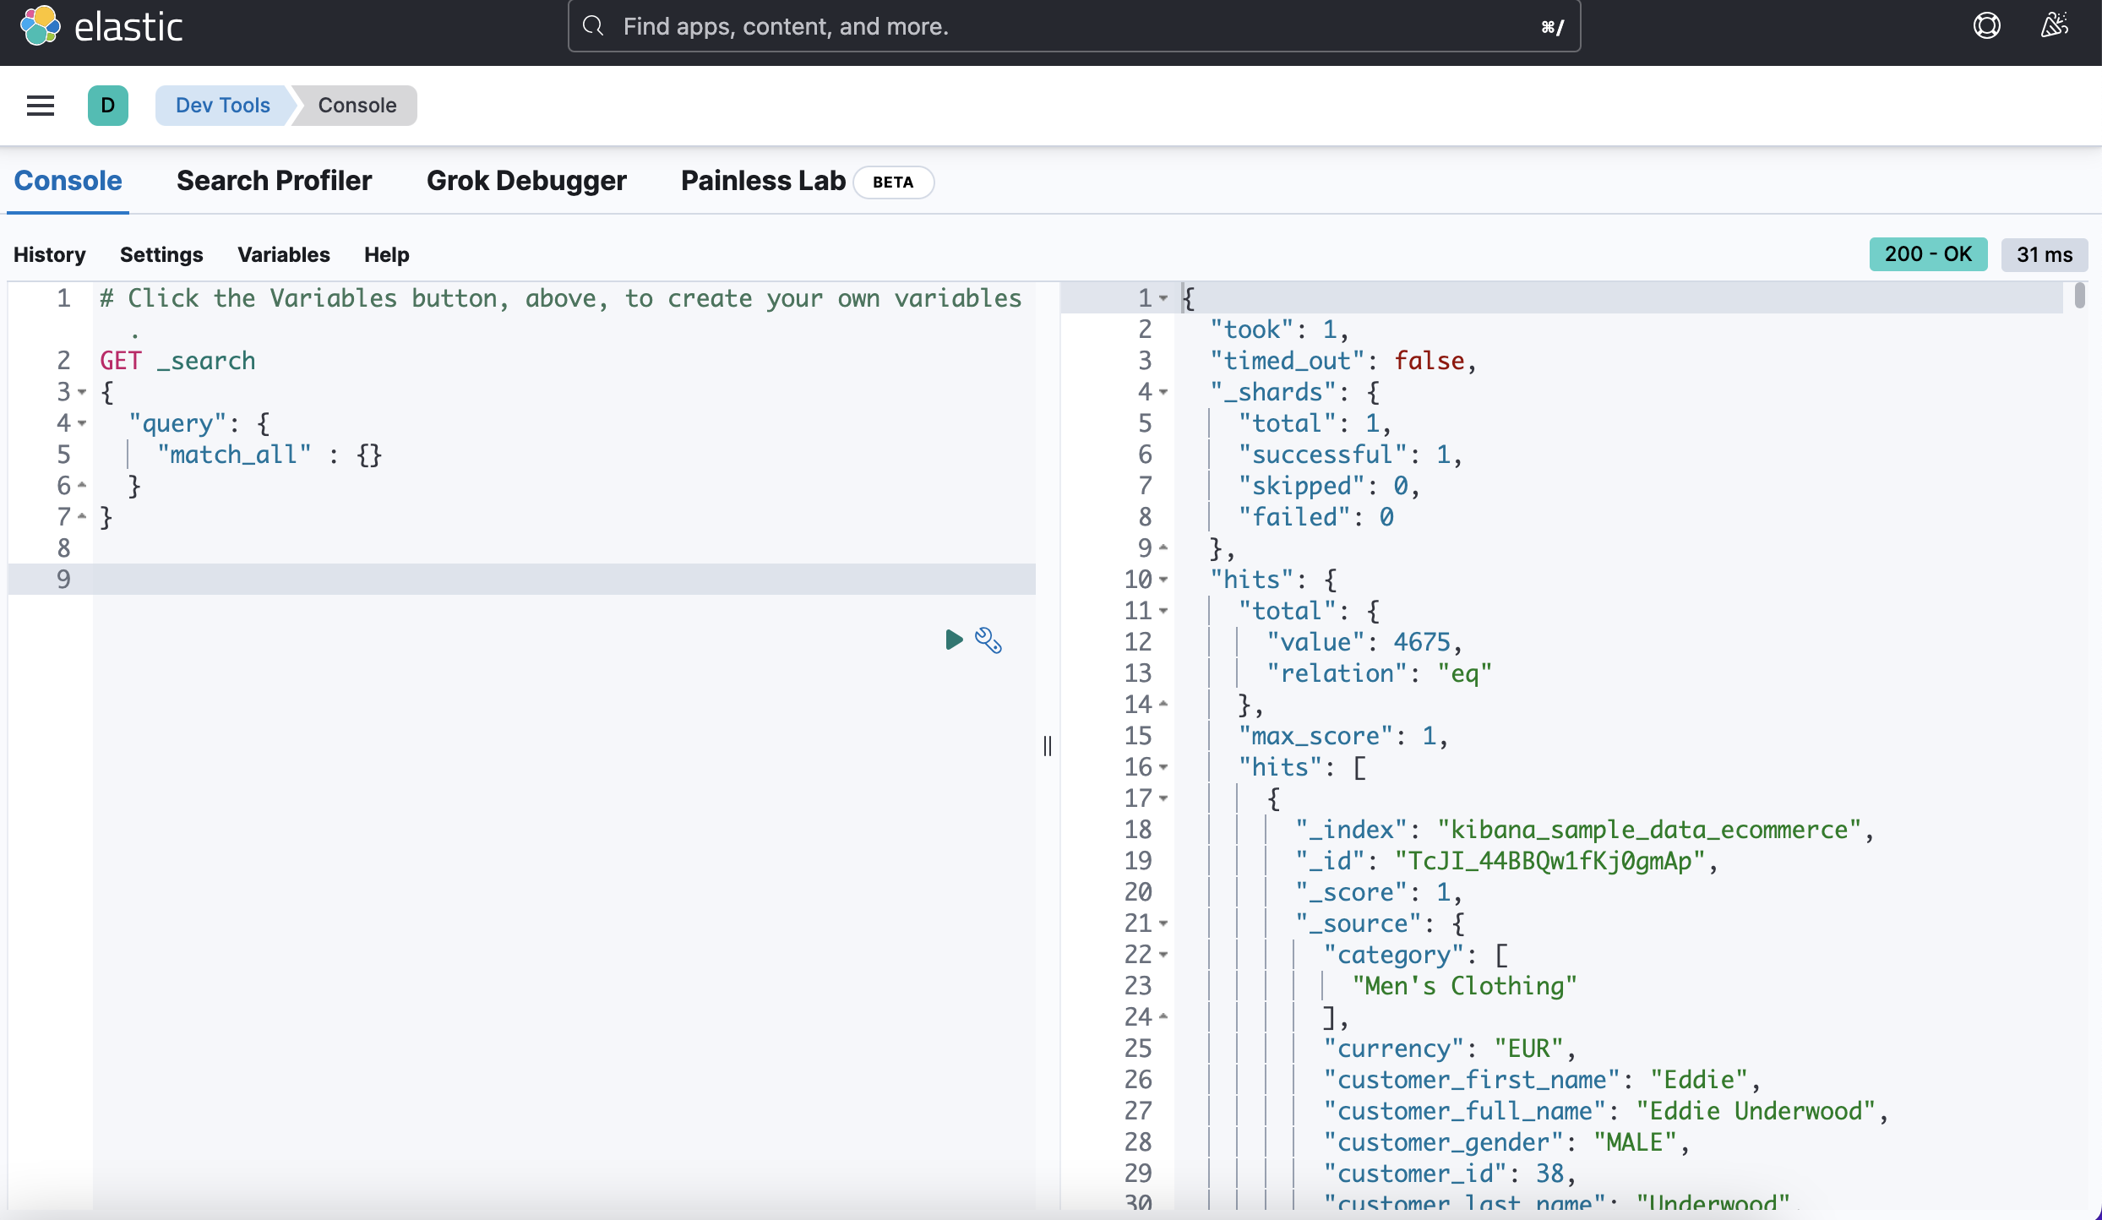Click the "customer_id": 38 line
2102x1220 pixels.
[1450, 1174]
